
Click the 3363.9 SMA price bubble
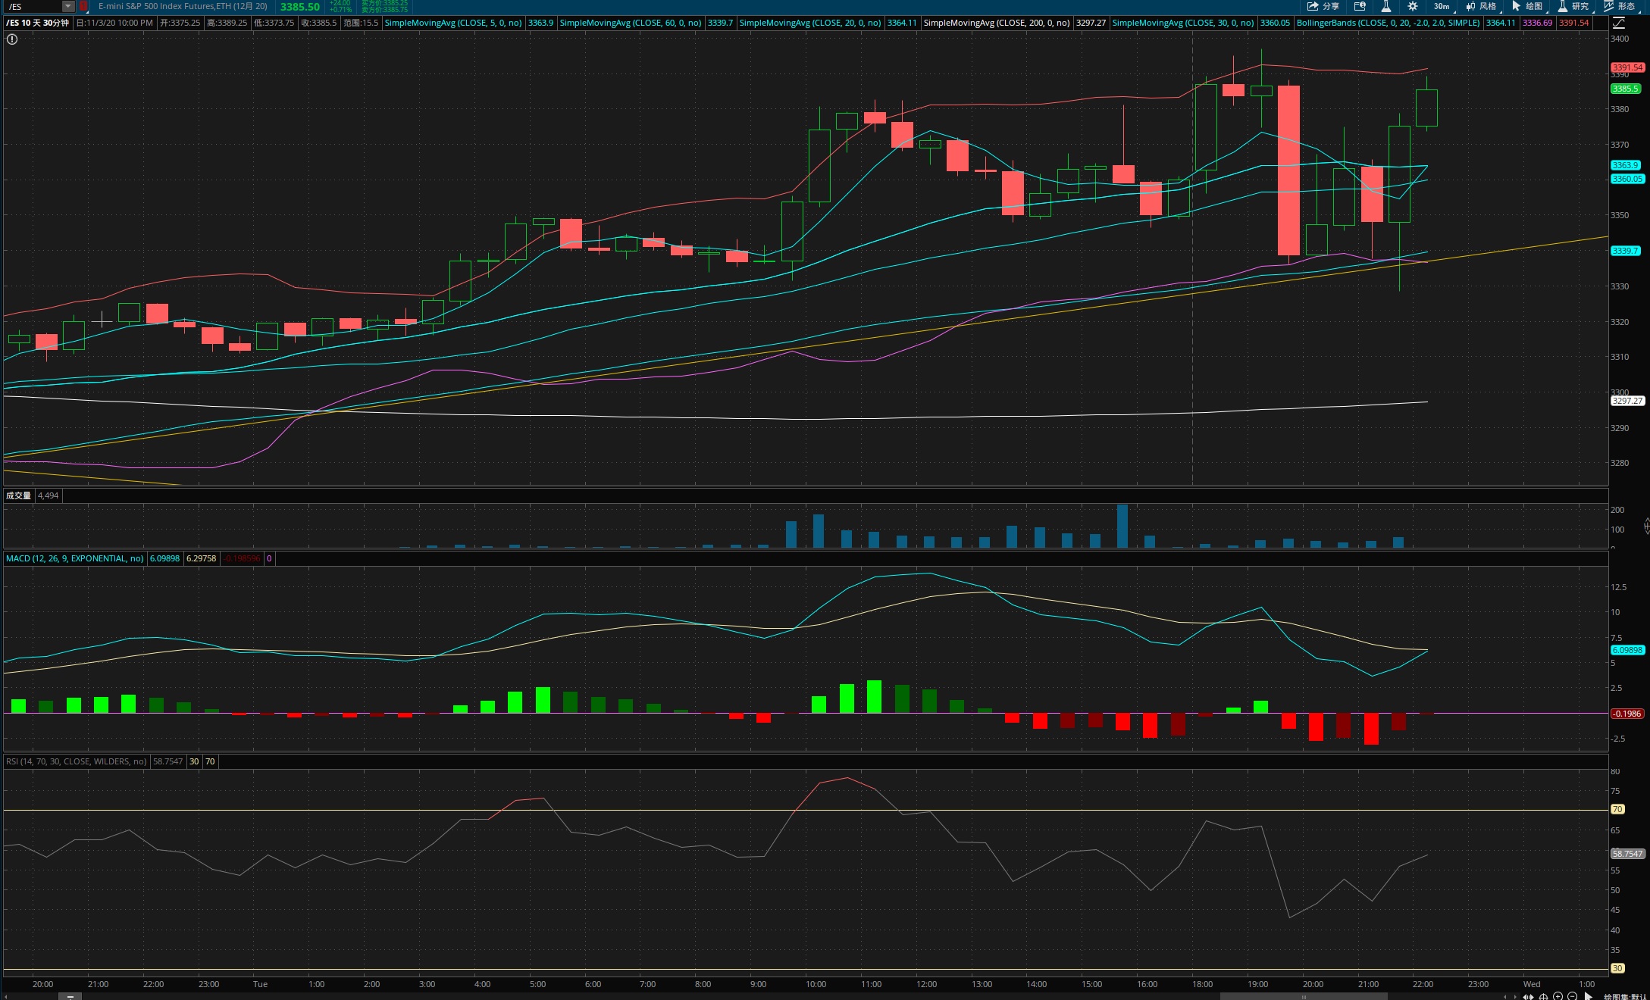1625,165
